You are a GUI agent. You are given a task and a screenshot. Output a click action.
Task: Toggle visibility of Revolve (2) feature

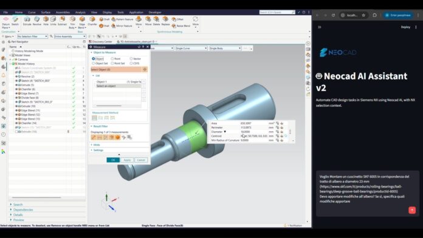(x=16, y=76)
